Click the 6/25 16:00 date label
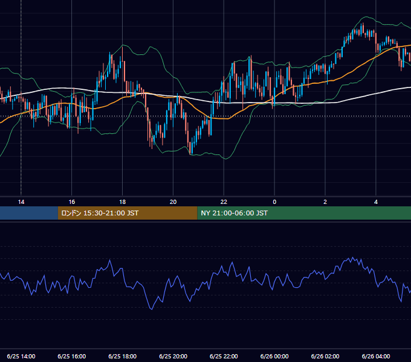This screenshot has width=411, height=362. click(71, 356)
